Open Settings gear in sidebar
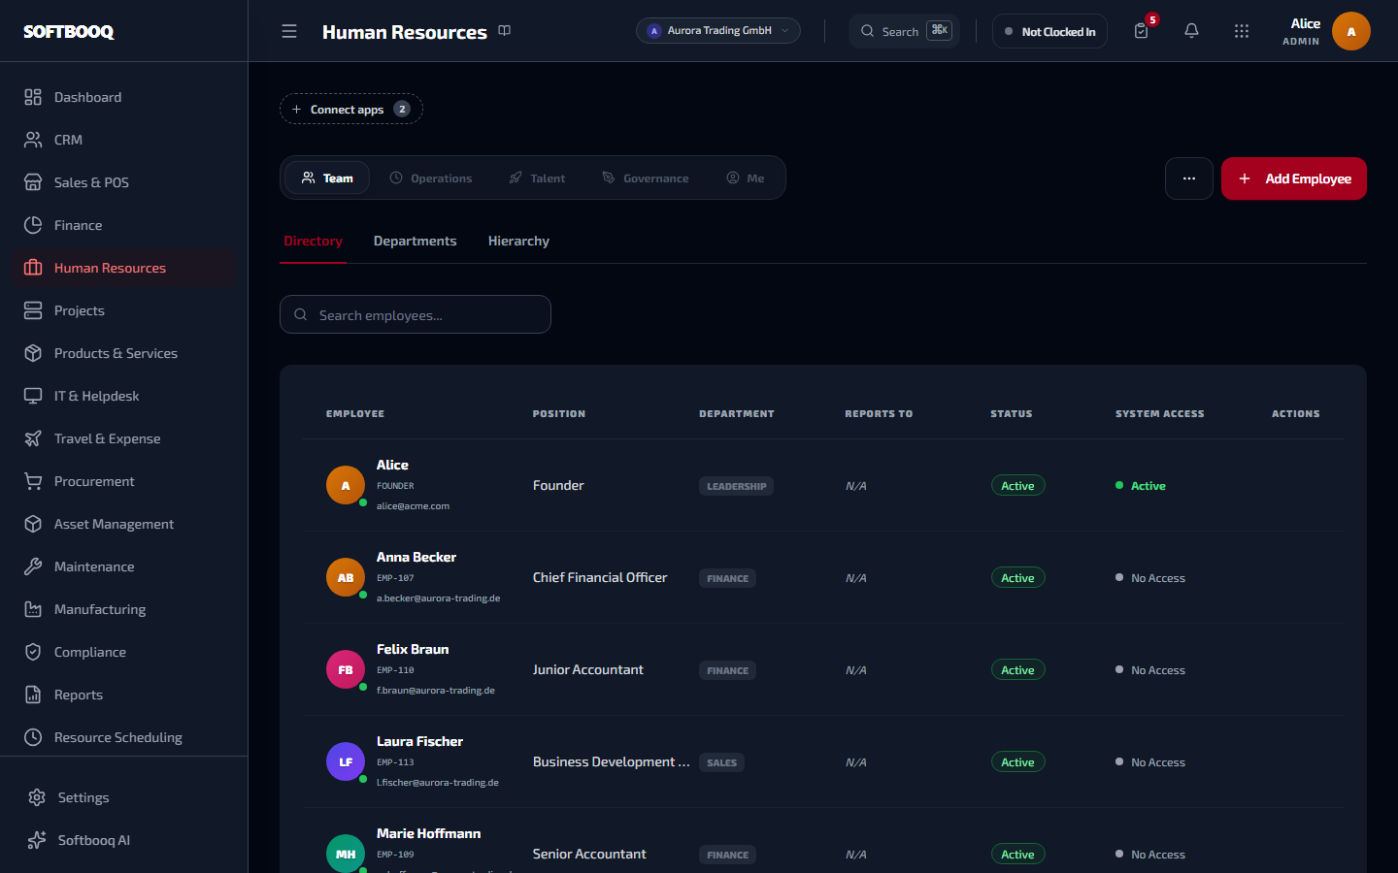 coord(37,797)
